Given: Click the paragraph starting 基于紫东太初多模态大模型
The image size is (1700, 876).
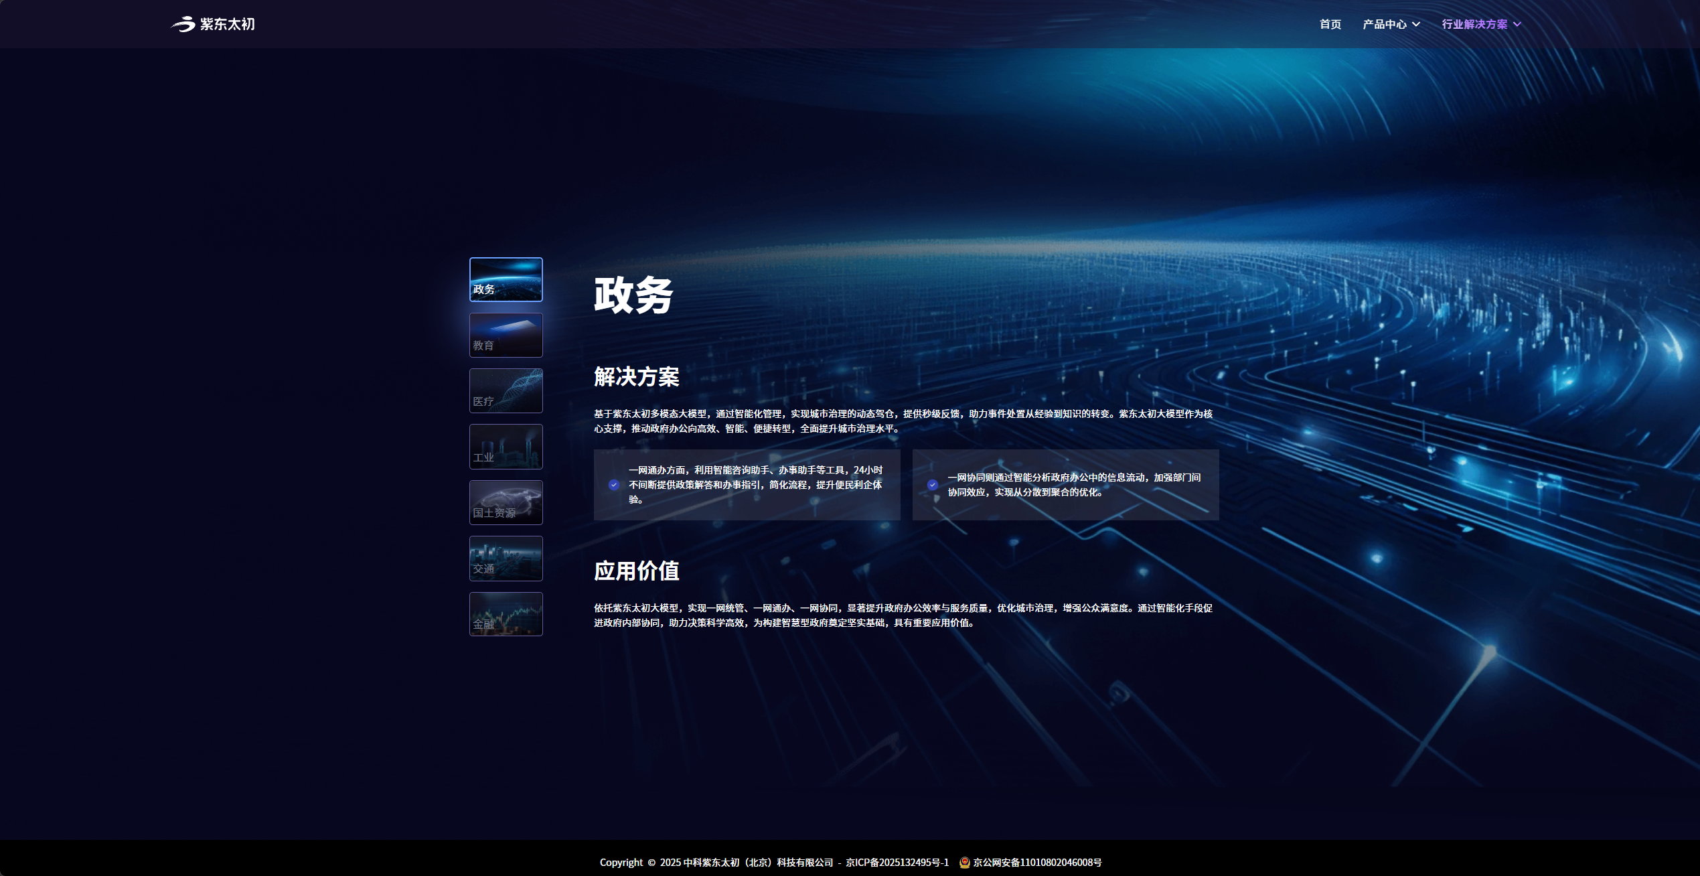Looking at the screenshot, I should [x=903, y=421].
